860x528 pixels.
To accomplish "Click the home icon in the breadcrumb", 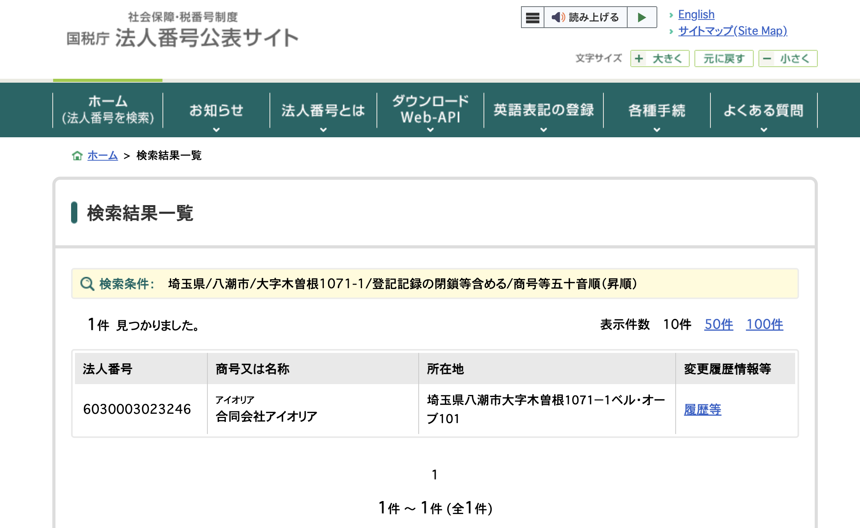I will coord(78,156).
